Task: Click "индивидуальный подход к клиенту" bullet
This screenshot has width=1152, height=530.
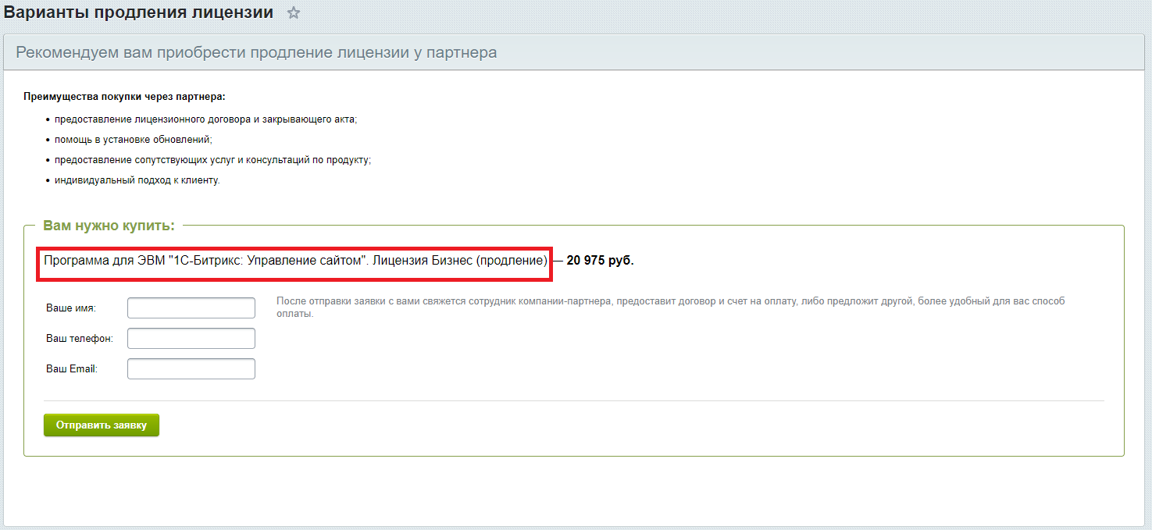Action: click(x=137, y=180)
